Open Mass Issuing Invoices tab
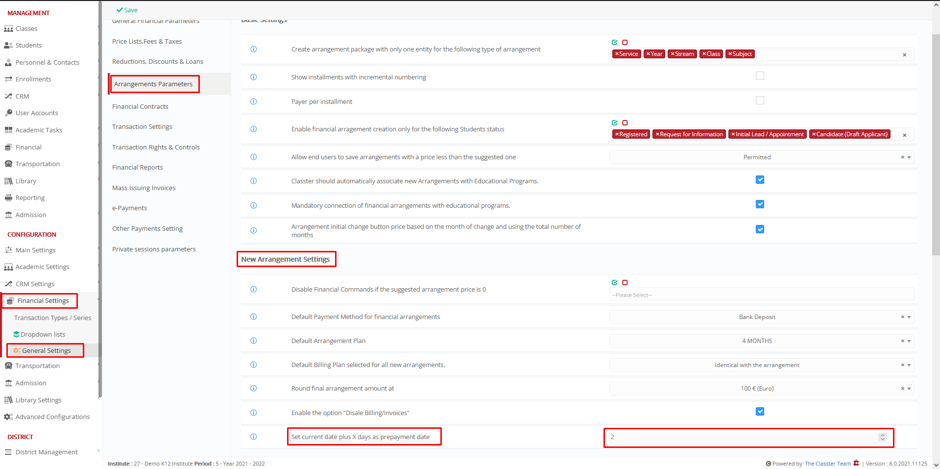The width and height of the screenshot is (940, 469). pos(144,188)
